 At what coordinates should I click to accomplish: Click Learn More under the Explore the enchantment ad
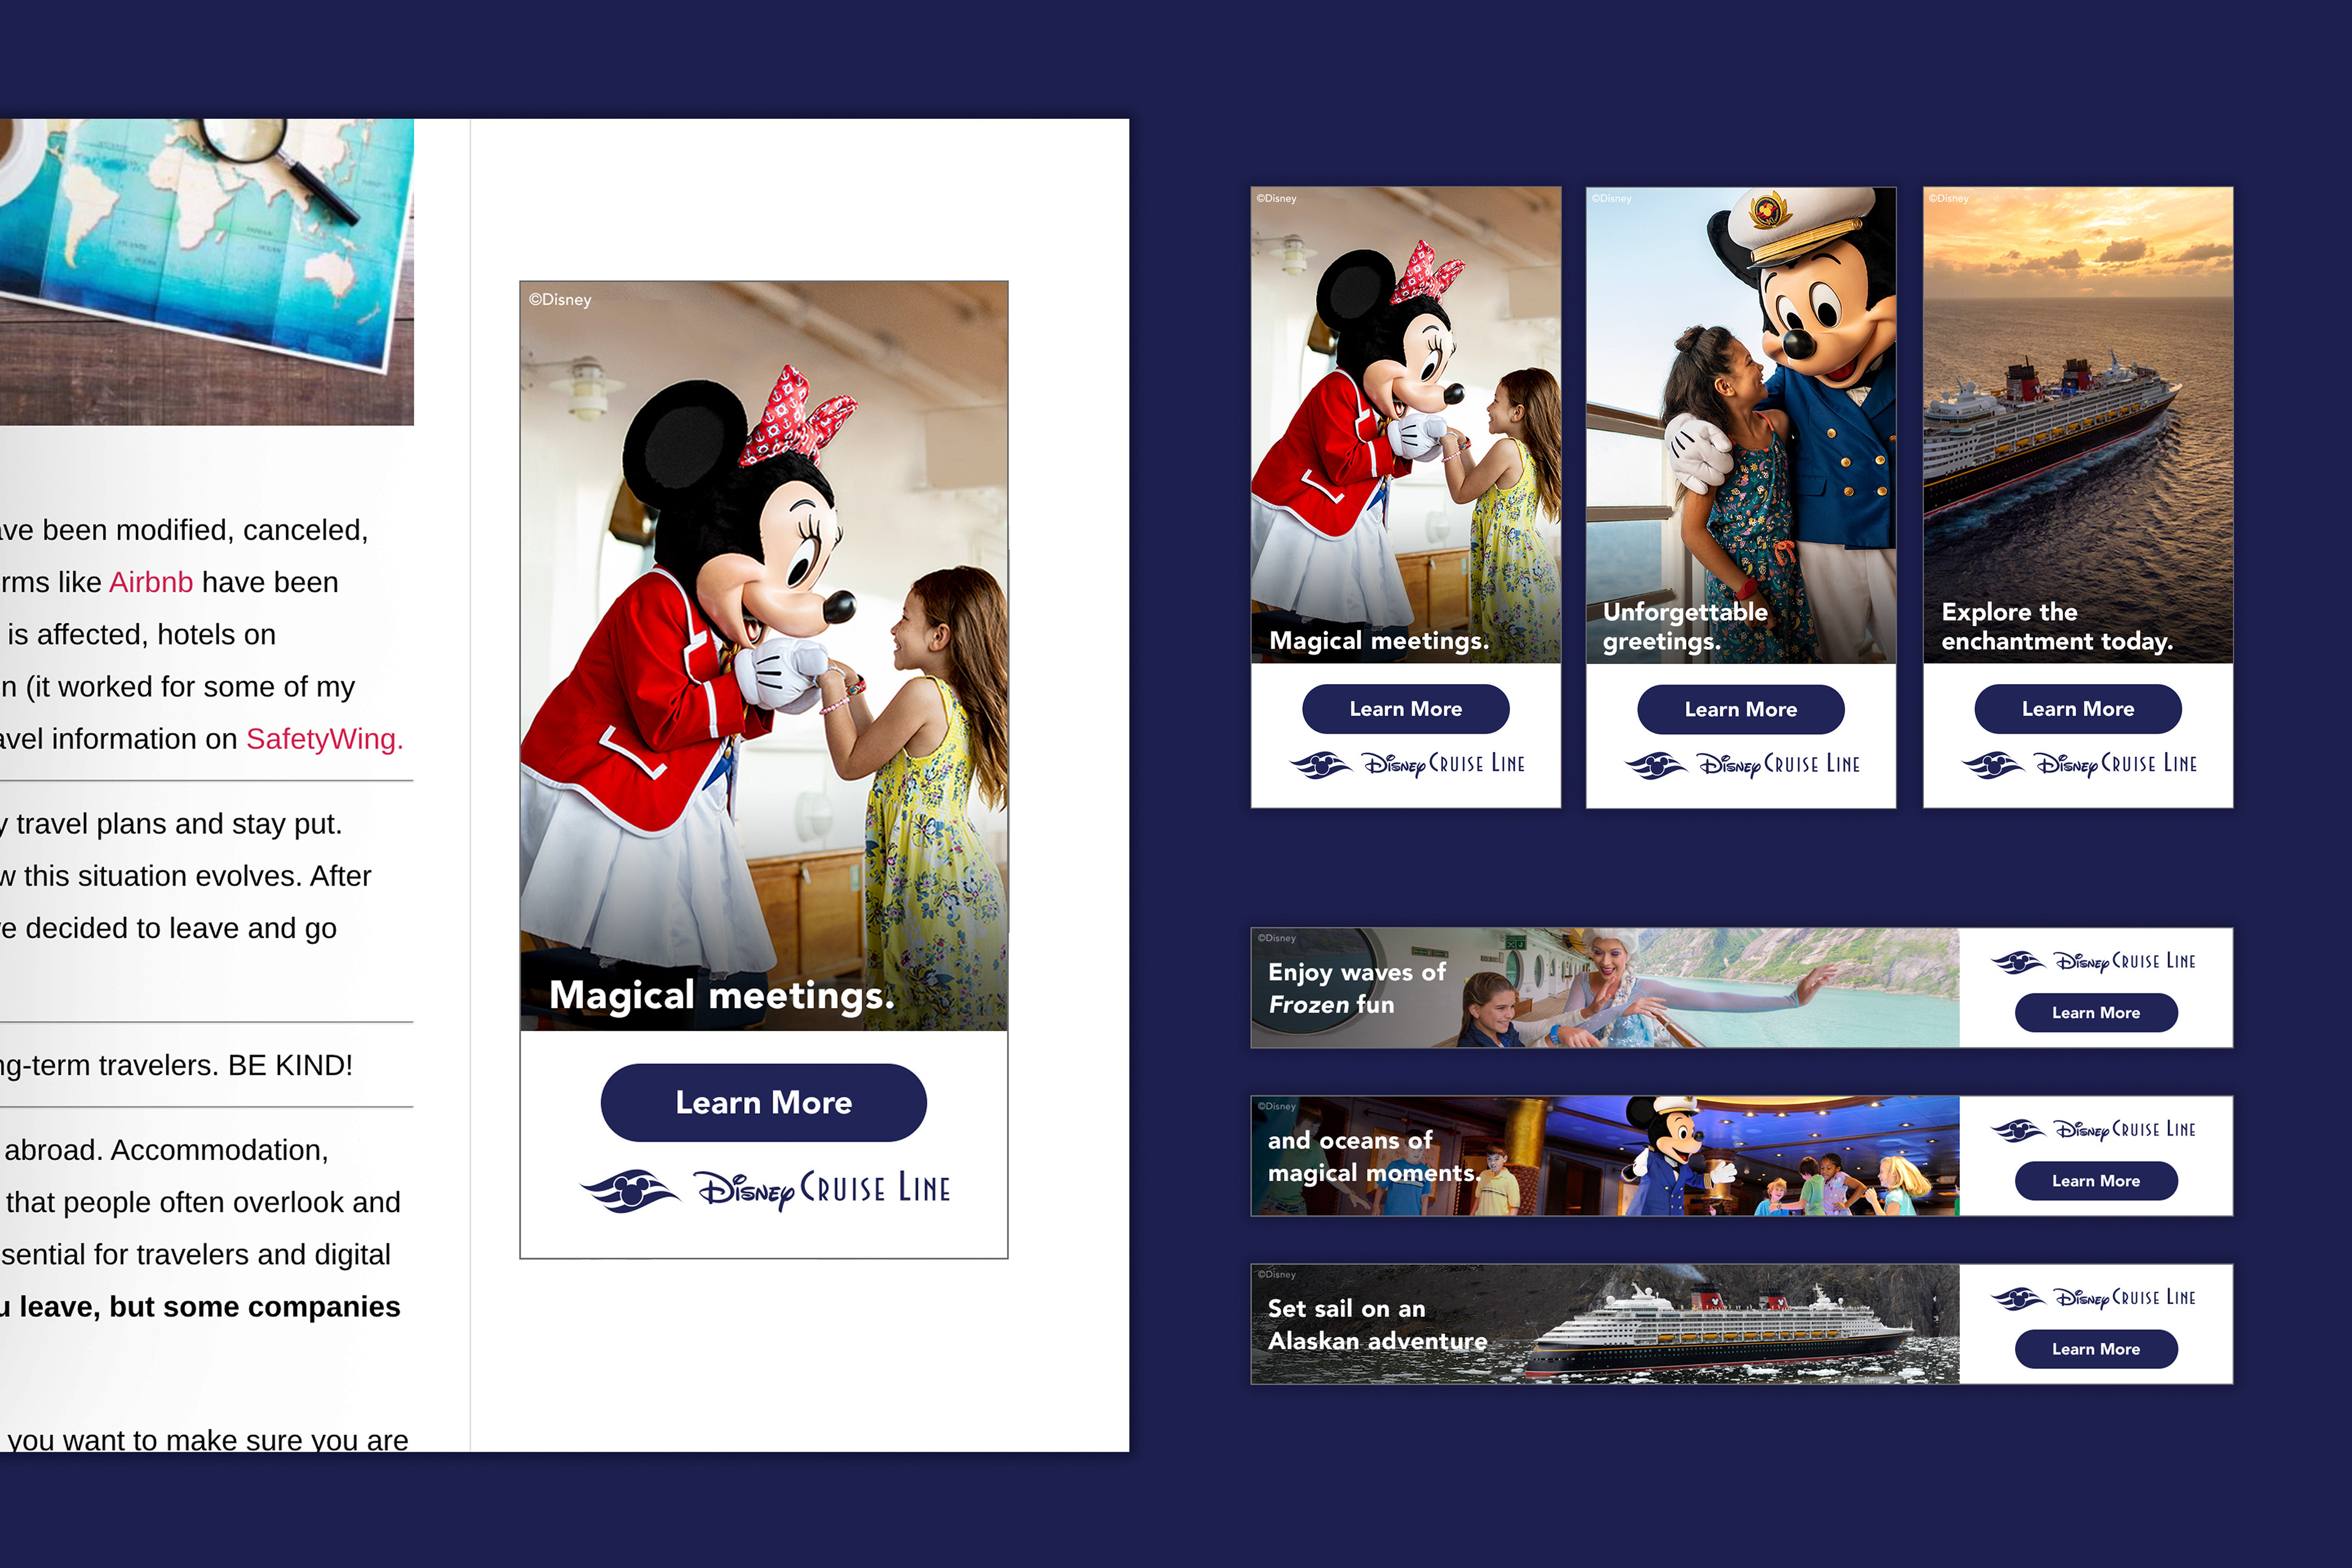pos(2077,709)
